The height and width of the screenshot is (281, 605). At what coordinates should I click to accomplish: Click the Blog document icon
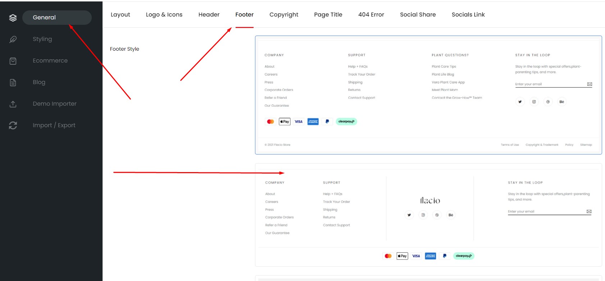click(13, 82)
